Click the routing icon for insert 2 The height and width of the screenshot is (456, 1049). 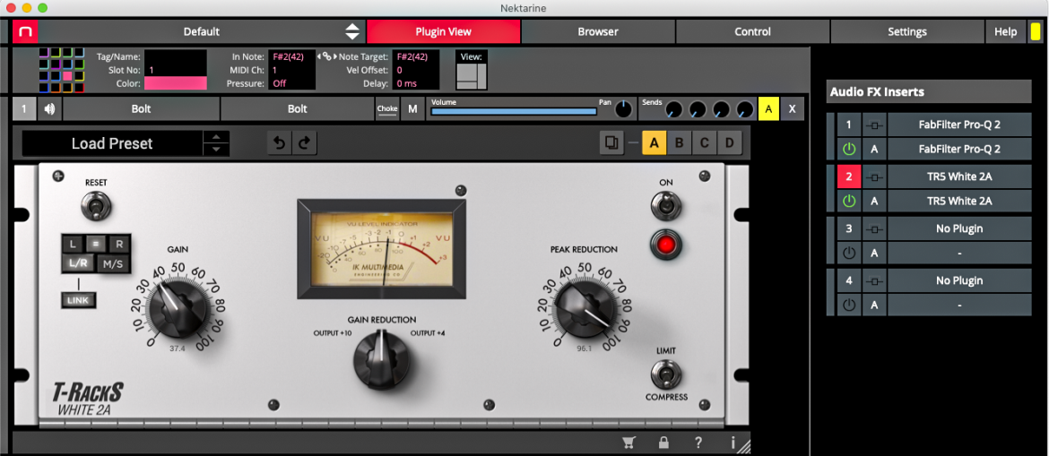(x=874, y=176)
